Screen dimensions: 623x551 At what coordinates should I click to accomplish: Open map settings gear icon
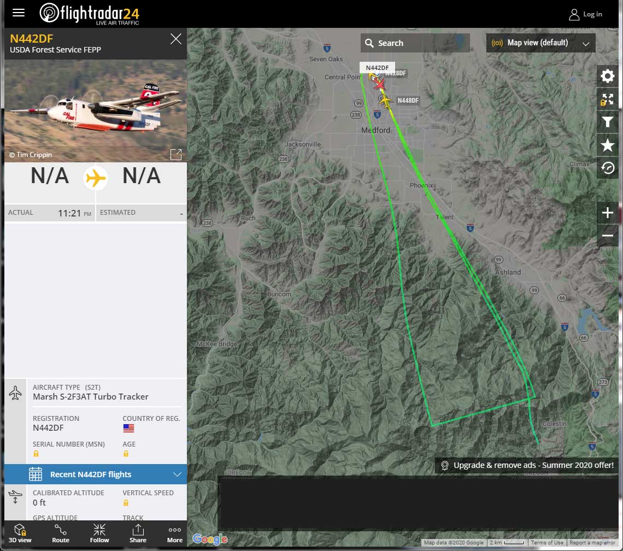click(x=607, y=76)
